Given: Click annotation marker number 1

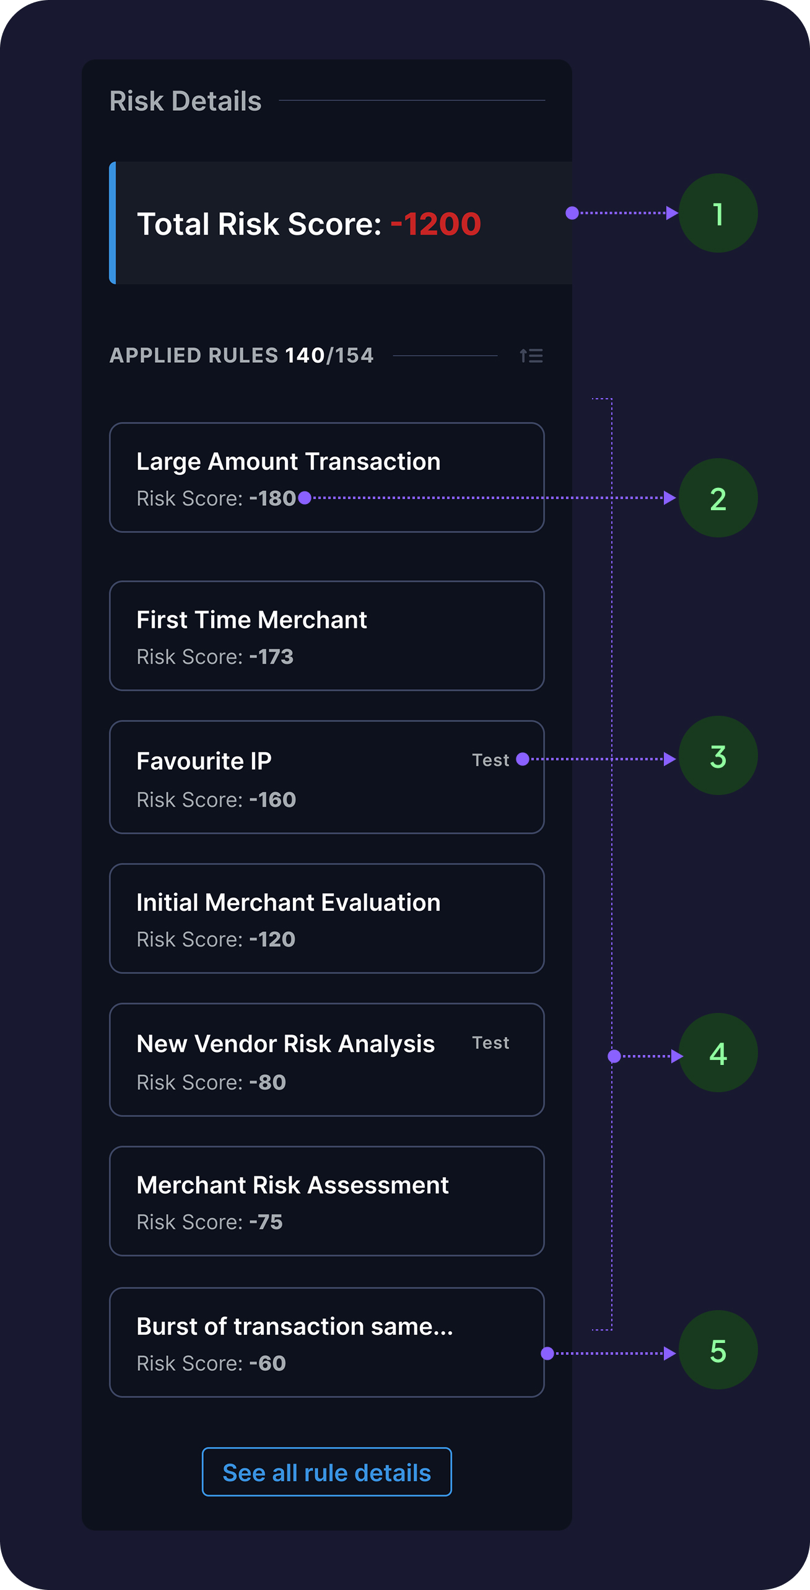Looking at the screenshot, I should tap(718, 213).
